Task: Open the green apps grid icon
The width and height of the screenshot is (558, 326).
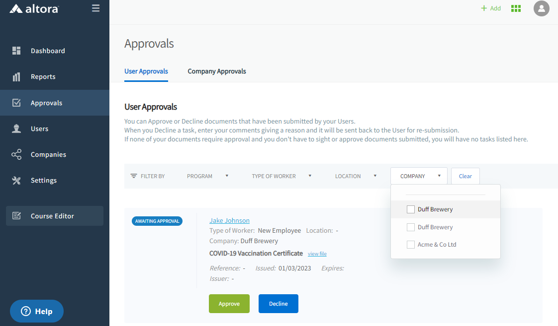Action: tap(516, 8)
